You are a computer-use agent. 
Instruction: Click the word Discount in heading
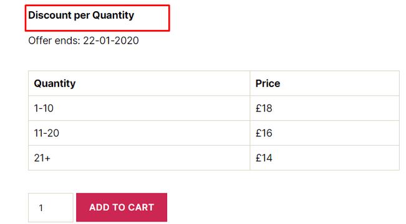[x=50, y=15]
